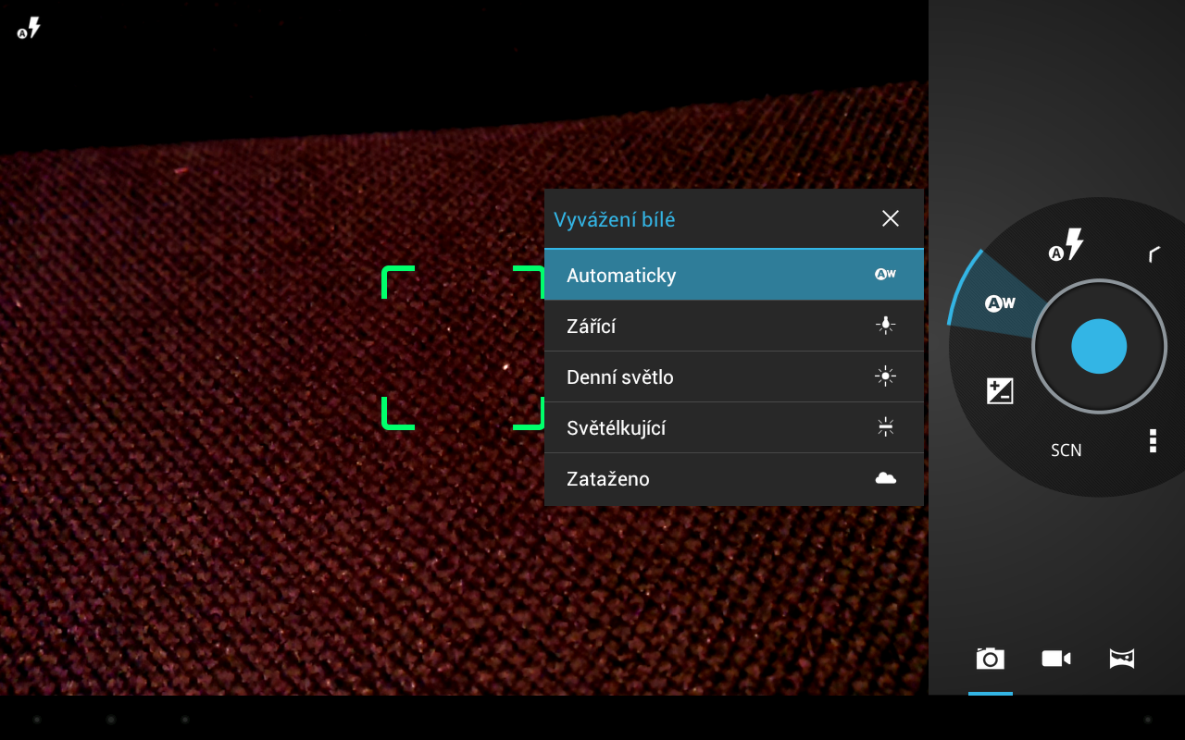The image size is (1185, 740).
Task: Tap the green focus frame in viewfinder
Action: tap(463, 348)
